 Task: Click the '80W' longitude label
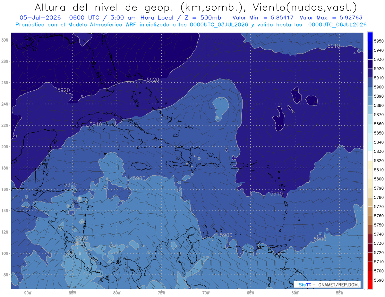tap(117, 293)
